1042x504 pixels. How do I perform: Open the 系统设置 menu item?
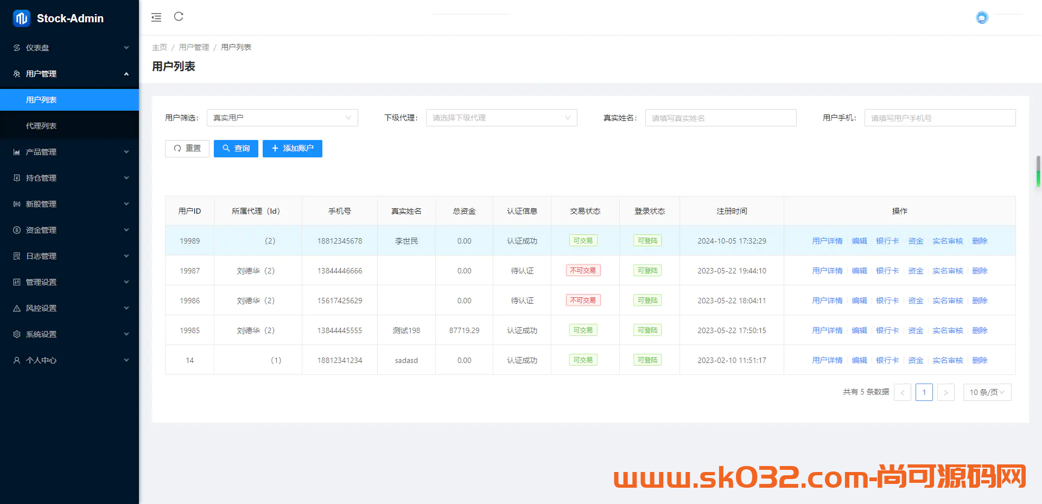click(69, 334)
